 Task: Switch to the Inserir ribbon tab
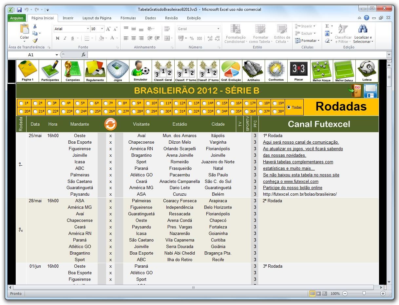(x=68, y=18)
